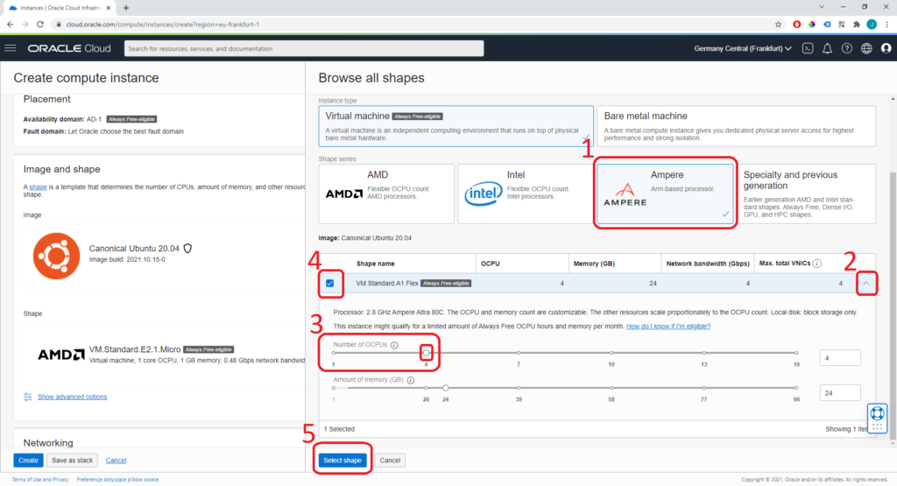The image size is (897, 486).
Task: Click the Shape name column header
Action: [375, 264]
